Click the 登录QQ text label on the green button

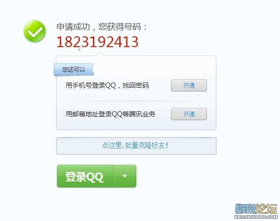(84, 177)
